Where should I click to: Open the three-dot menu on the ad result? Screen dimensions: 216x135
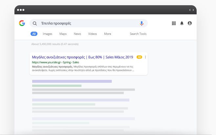(x=145, y=57)
